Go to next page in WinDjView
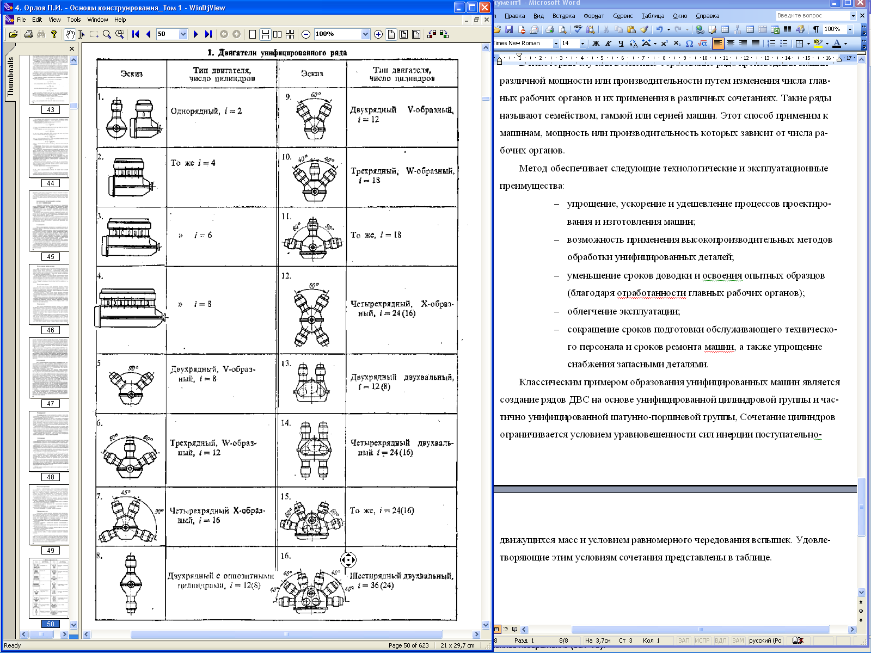 (196, 34)
